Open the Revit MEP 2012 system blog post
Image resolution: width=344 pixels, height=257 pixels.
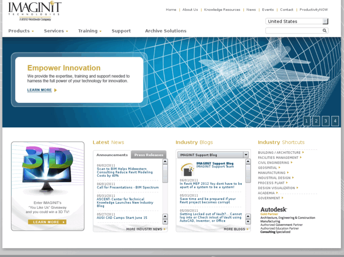[x=211, y=185]
